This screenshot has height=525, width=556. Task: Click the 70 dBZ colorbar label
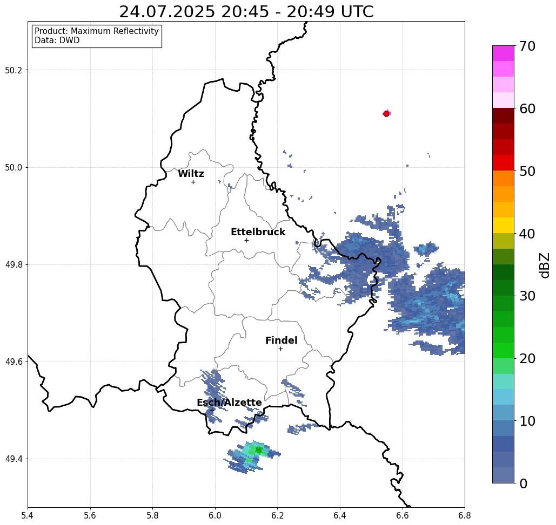(527, 46)
